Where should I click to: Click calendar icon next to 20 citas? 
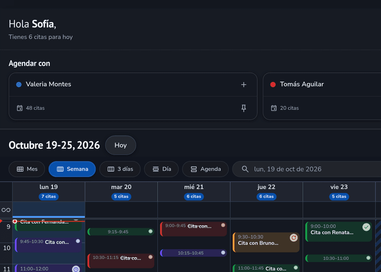274,108
